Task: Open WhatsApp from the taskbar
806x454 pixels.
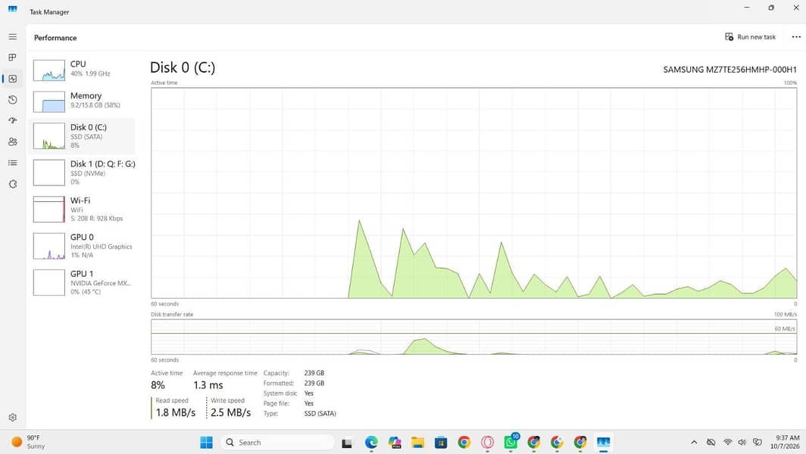Action: coord(511,442)
